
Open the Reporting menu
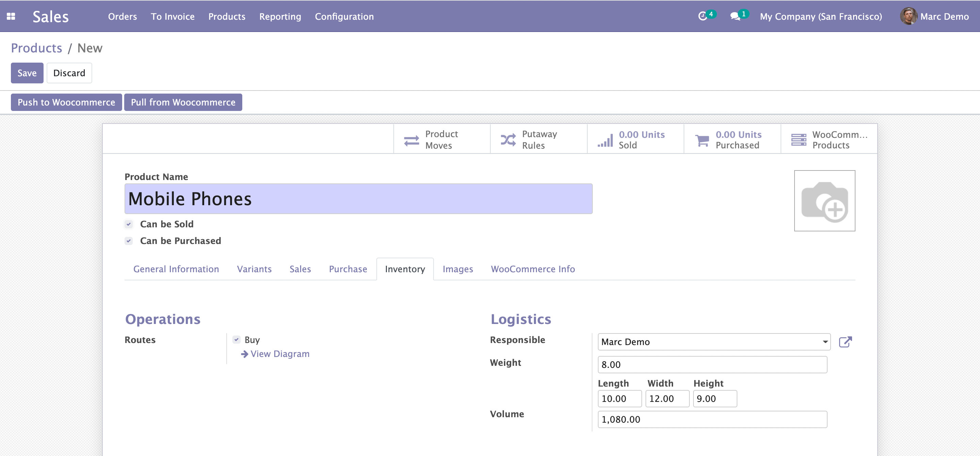pos(280,16)
